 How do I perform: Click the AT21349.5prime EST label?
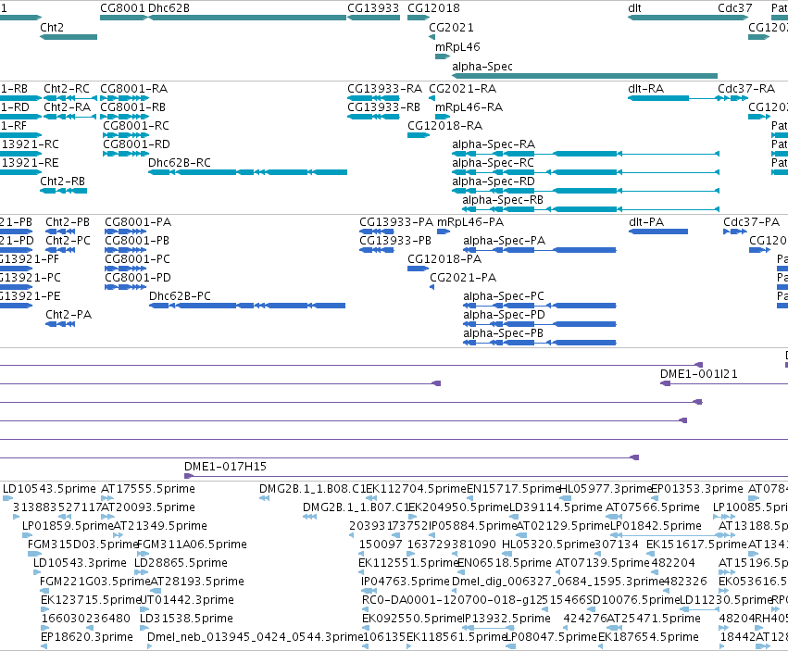160,526
